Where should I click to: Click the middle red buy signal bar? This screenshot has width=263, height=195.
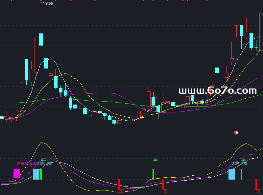point(163,184)
